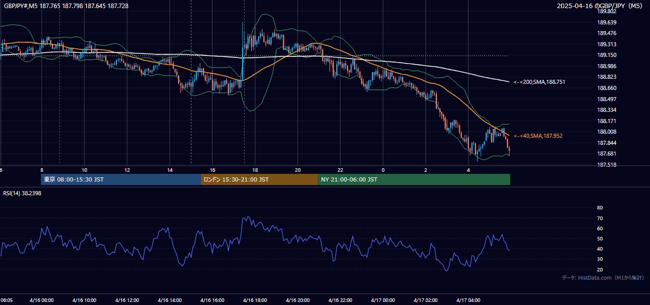Click the '4/17 04:00' date axis label
Viewport: 650px width, 305px height.
coord(468,300)
